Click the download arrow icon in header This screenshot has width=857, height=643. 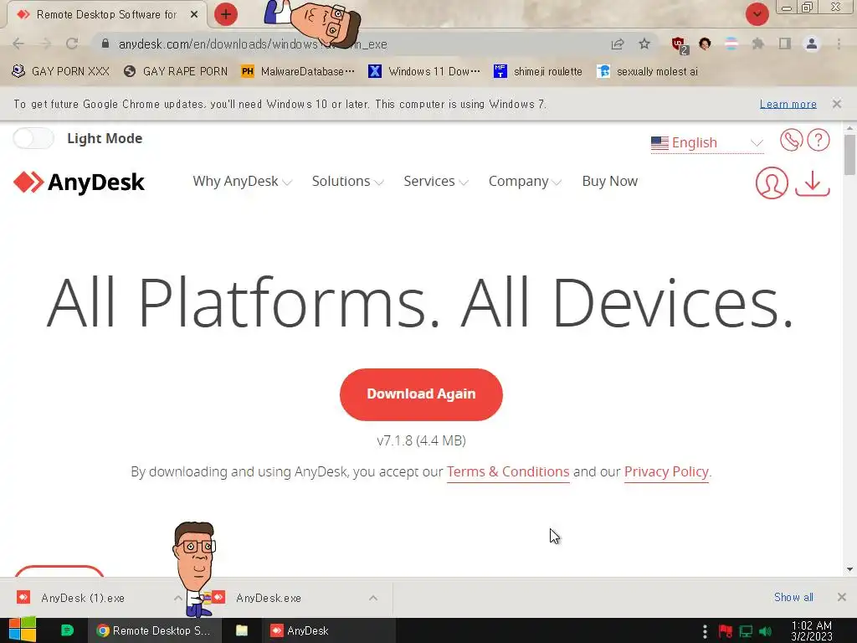pyautogui.click(x=812, y=183)
